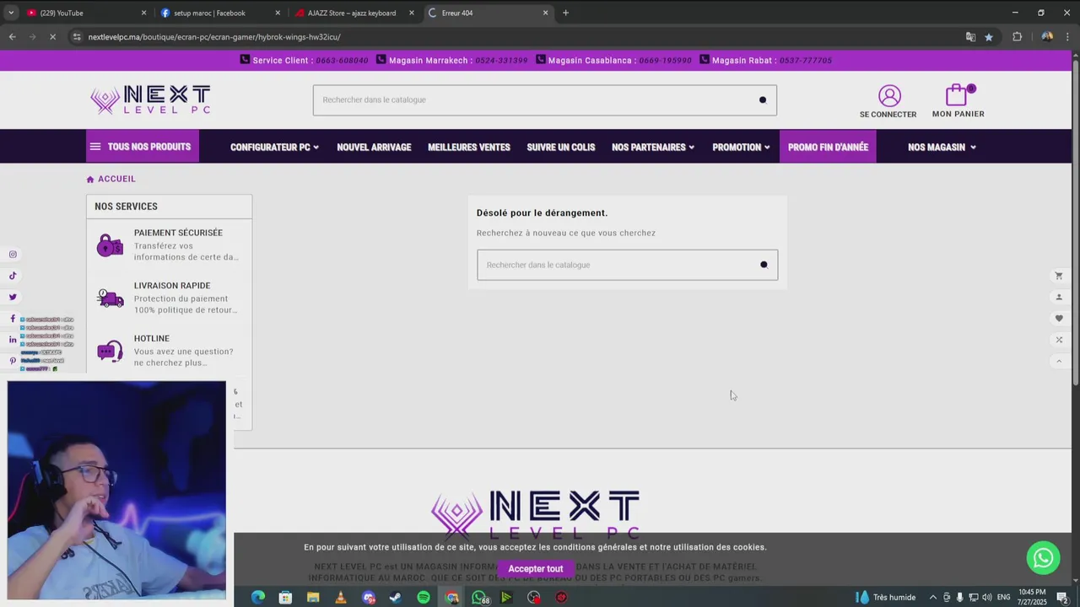This screenshot has width=1080, height=607.
Task: Switch to the AJAZZ Store tab
Action: tap(354, 13)
